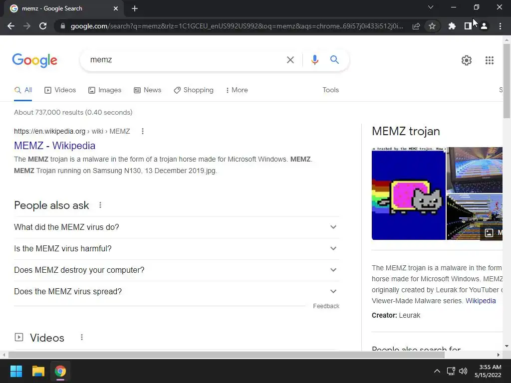This screenshot has width=511, height=383.
Task: Open the Chrome side panel icon
Action: tap(468, 26)
